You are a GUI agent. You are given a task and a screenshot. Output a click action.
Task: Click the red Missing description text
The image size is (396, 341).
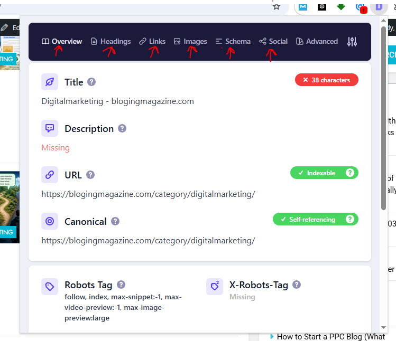tap(56, 148)
